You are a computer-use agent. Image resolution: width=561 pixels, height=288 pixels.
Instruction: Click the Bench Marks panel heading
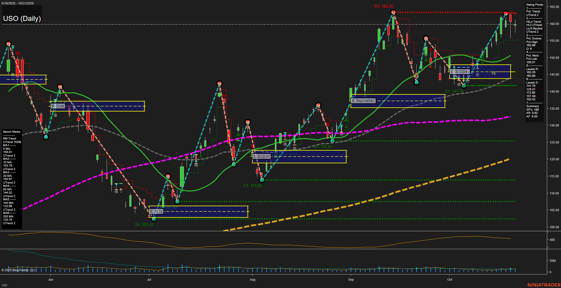tap(12, 132)
